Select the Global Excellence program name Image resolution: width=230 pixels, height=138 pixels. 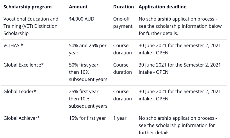point(24,65)
